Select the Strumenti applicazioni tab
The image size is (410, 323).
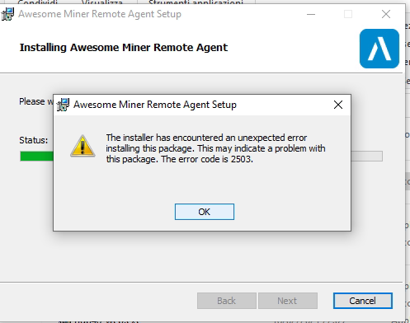[196, 2]
